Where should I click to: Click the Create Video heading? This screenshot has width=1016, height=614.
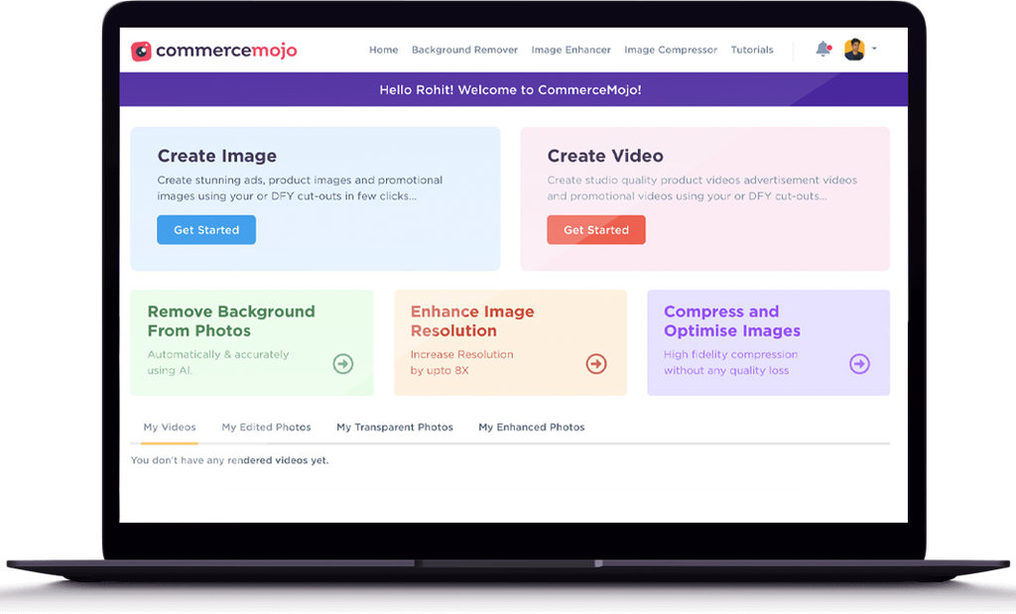(x=605, y=156)
